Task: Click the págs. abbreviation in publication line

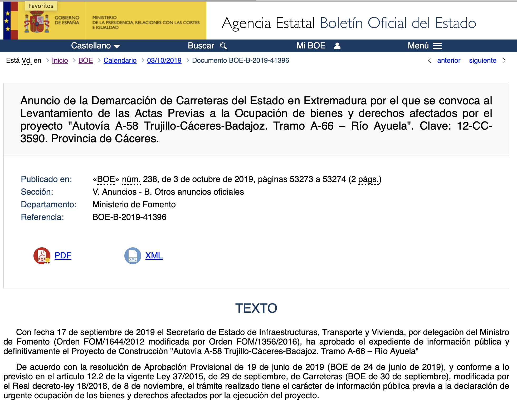Action: point(368,179)
